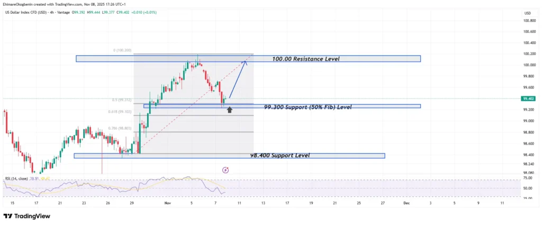Click the TradingView logo
This screenshot has width=542, height=225.
(x=27, y=217)
